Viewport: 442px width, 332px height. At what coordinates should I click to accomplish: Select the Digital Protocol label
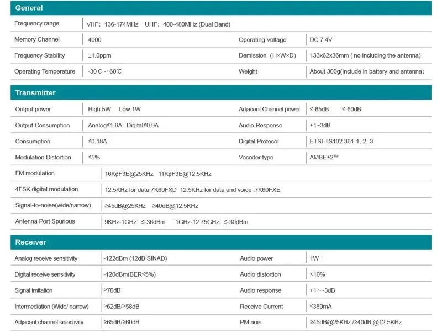(x=259, y=142)
